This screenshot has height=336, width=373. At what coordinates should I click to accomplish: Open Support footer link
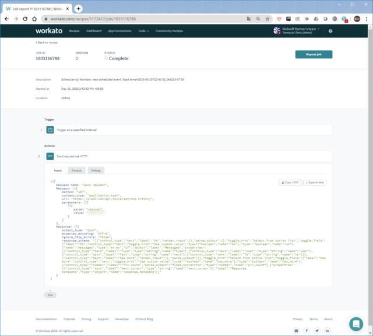(103, 319)
